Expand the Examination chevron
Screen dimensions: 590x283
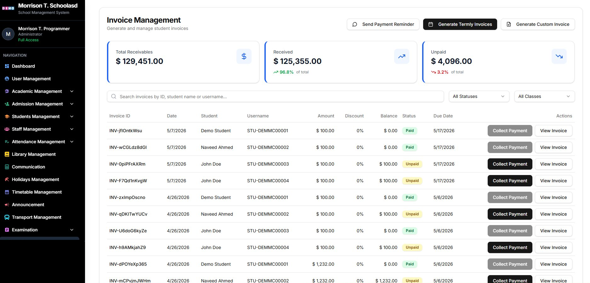tap(72, 230)
